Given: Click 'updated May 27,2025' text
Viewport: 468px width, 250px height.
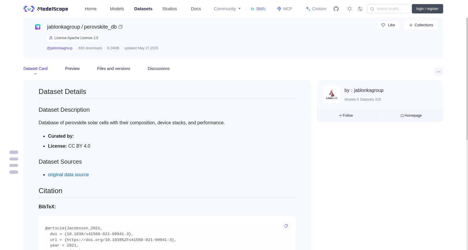Looking at the screenshot, I should click(x=141, y=48).
